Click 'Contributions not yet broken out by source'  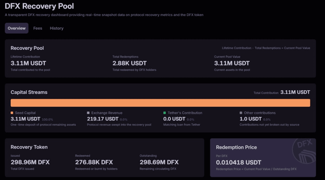[x=269, y=125]
